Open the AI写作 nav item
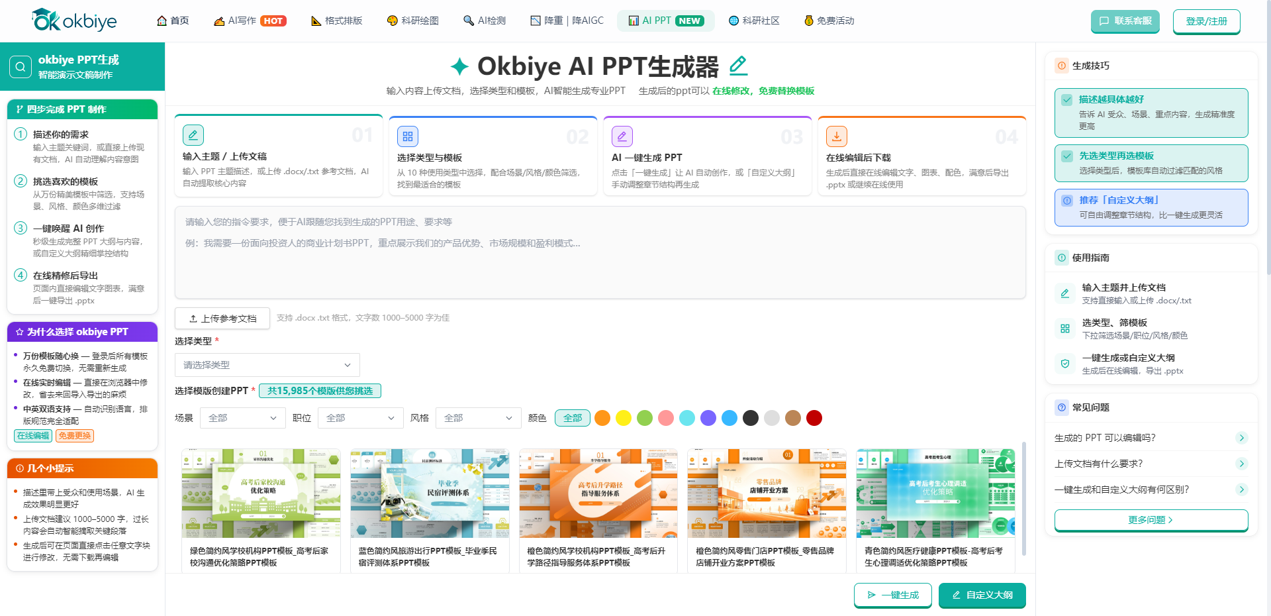Image resolution: width=1271 pixels, height=616 pixels. [x=249, y=21]
